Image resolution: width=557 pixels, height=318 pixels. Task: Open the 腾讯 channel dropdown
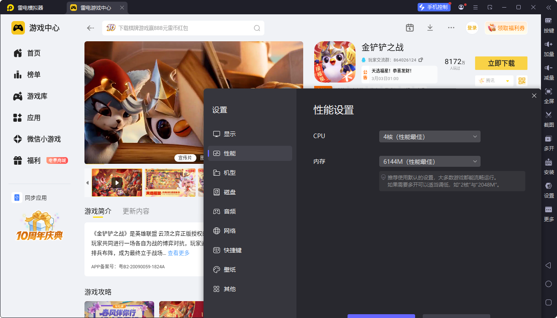494,81
